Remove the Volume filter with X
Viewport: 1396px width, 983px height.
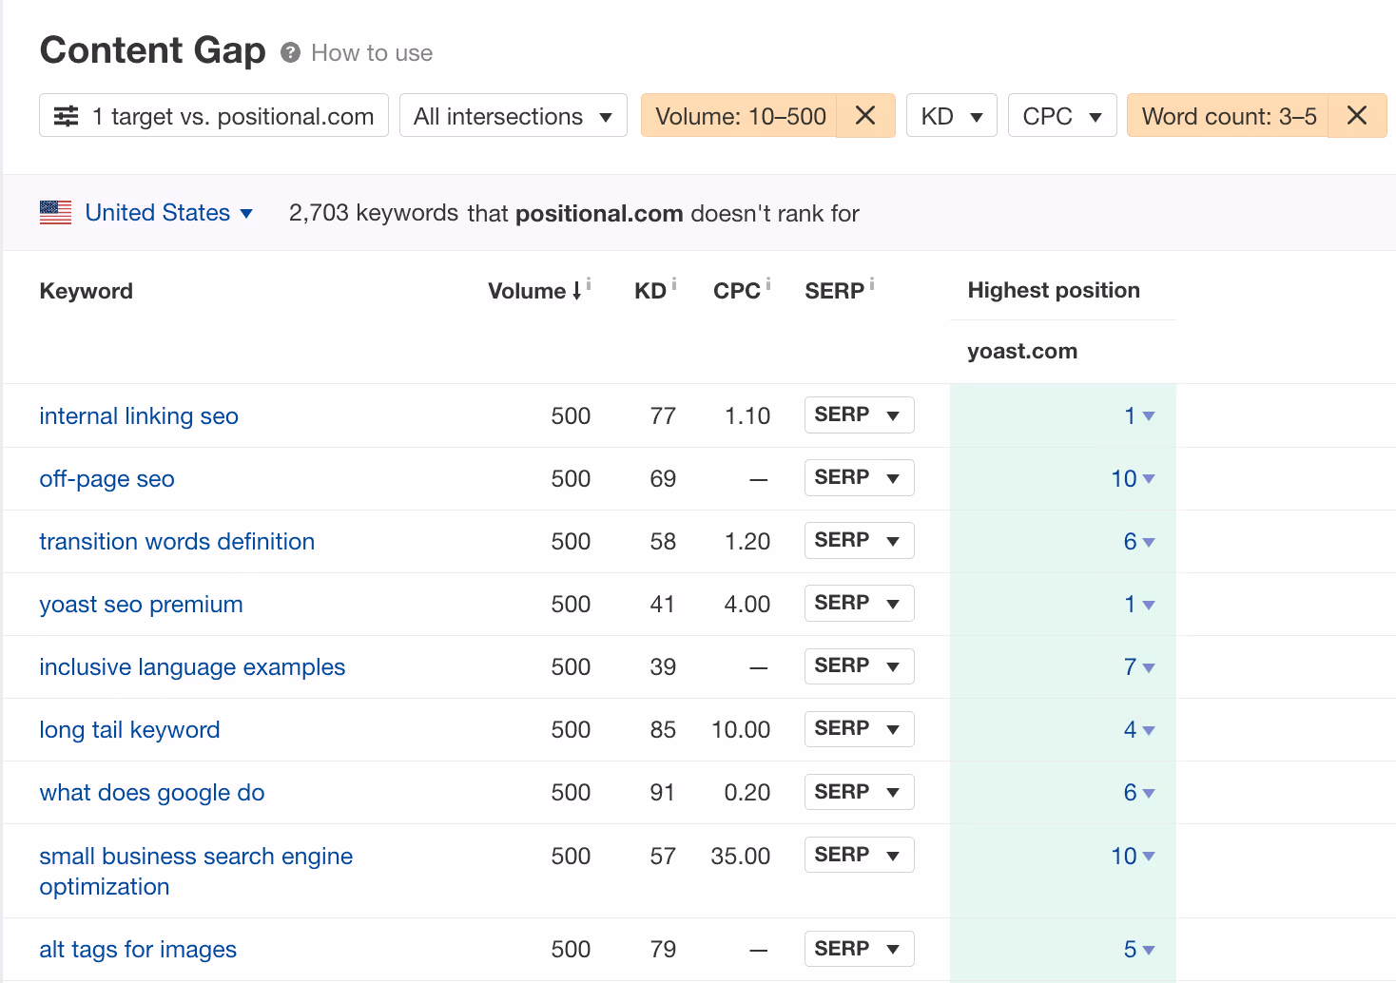(x=865, y=116)
